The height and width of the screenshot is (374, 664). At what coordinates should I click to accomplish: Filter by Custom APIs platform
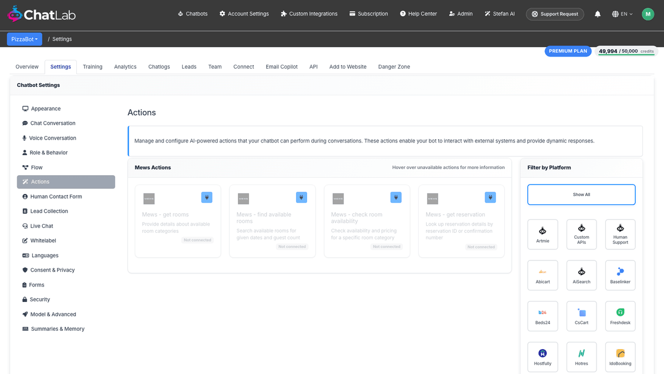tap(582, 234)
